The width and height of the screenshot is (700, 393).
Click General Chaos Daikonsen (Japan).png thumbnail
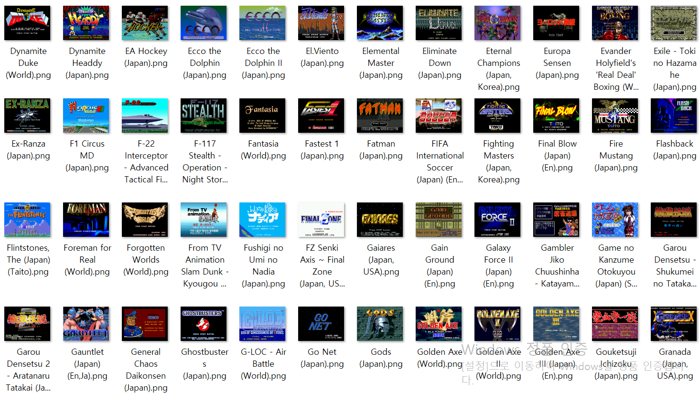click(x=145, y=324)
